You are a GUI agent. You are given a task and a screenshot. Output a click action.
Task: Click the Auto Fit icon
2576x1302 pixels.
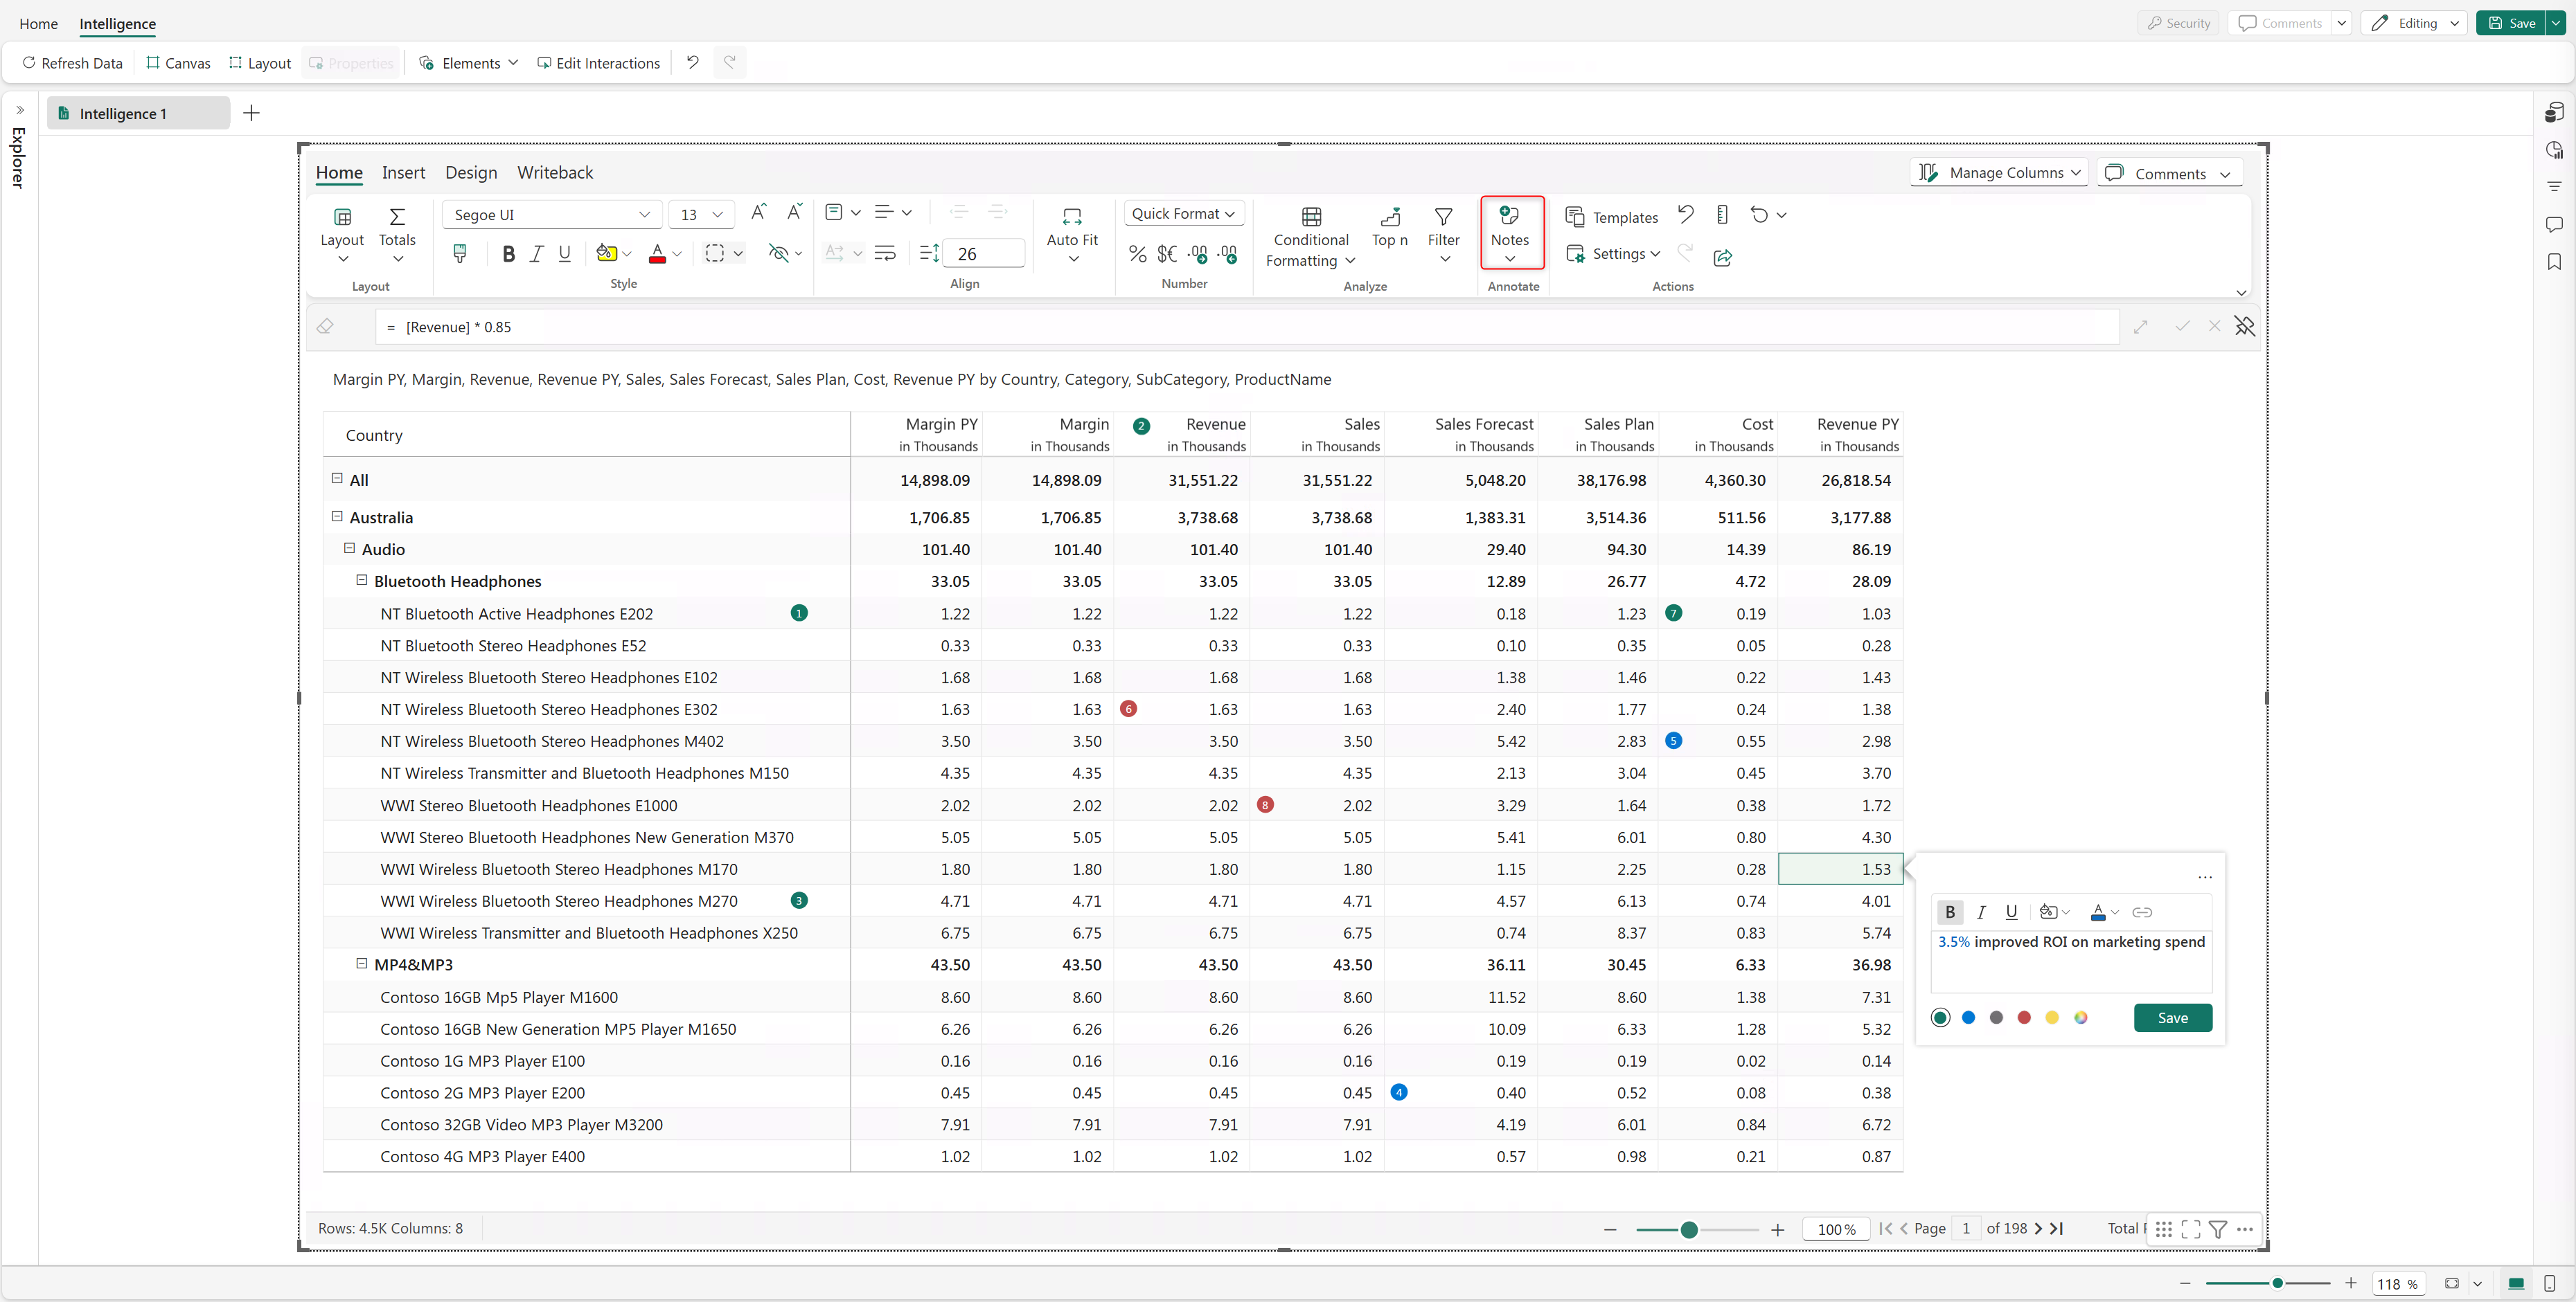tap(1072, 216)
